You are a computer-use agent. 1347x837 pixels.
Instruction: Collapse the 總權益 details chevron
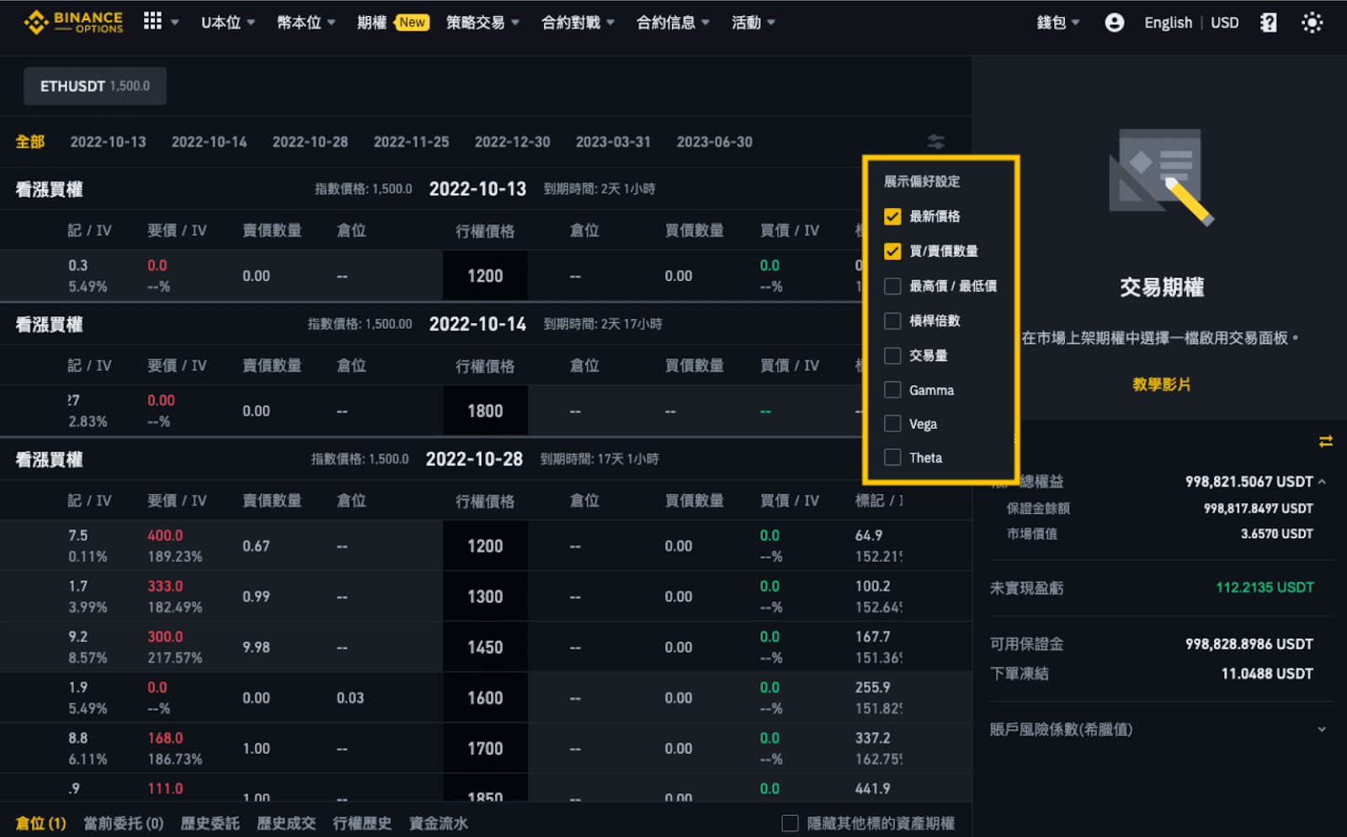click(x=1322, y=481)
